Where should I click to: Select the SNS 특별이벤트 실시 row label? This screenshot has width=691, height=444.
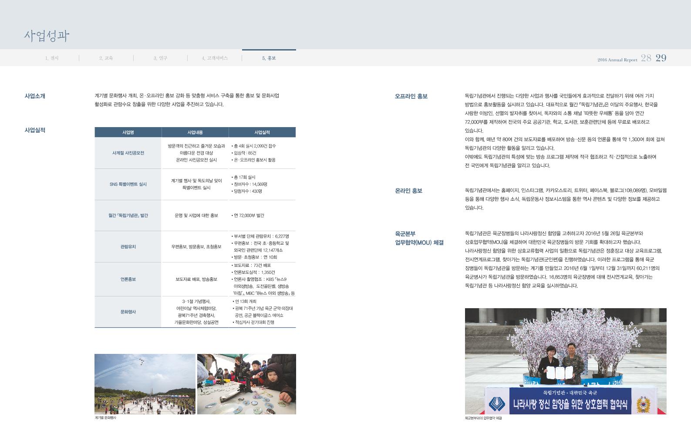pos(128,185)
